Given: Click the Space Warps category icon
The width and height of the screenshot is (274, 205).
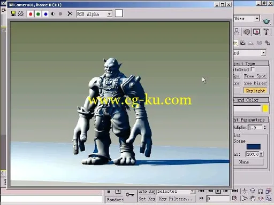Looking at the screenshot, I should pos(259,43).
